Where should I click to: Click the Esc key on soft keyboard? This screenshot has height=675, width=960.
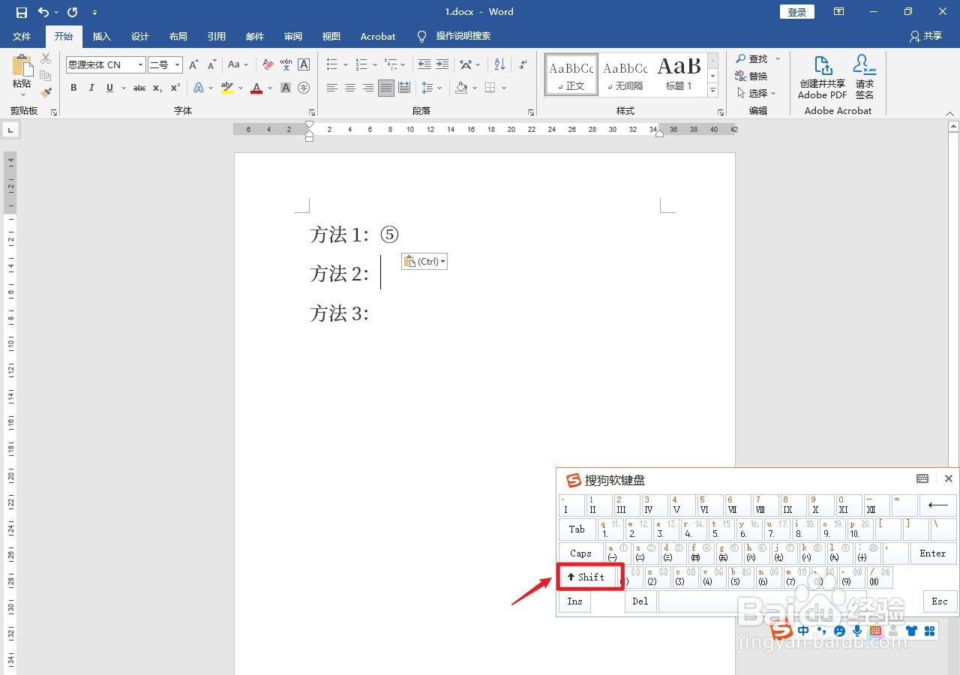[x=940, y=601]
